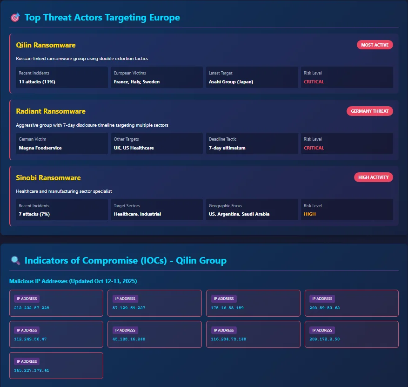Click the HIGH risk level in Sinobi card

click(x=310, y=214)
